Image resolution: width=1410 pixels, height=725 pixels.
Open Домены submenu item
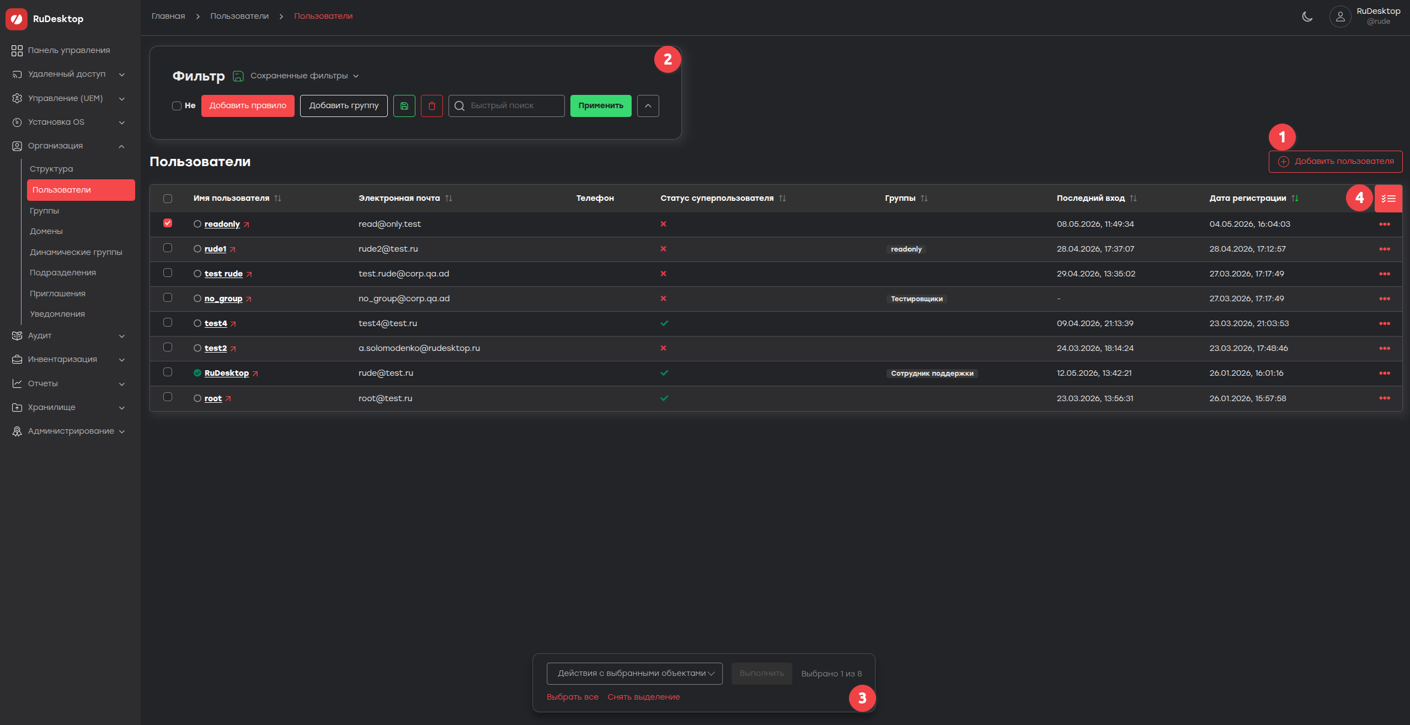46,232
